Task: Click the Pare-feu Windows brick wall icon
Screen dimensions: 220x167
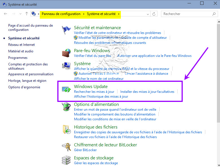Action: click(x=66, y=53)
